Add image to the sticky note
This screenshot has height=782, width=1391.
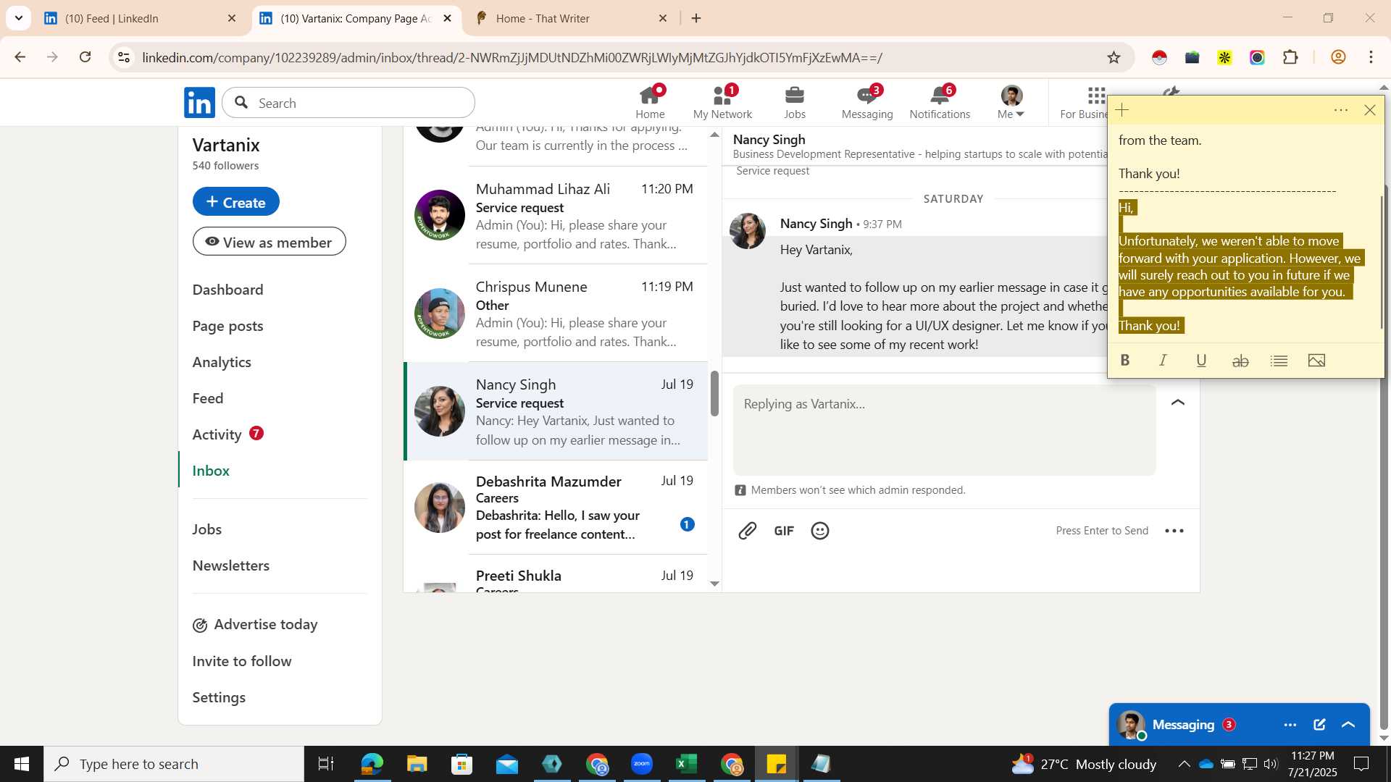coord(1317,361)
